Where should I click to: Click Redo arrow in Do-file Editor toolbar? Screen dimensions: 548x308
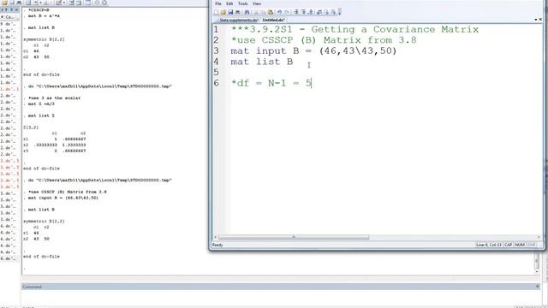point(287,12)
